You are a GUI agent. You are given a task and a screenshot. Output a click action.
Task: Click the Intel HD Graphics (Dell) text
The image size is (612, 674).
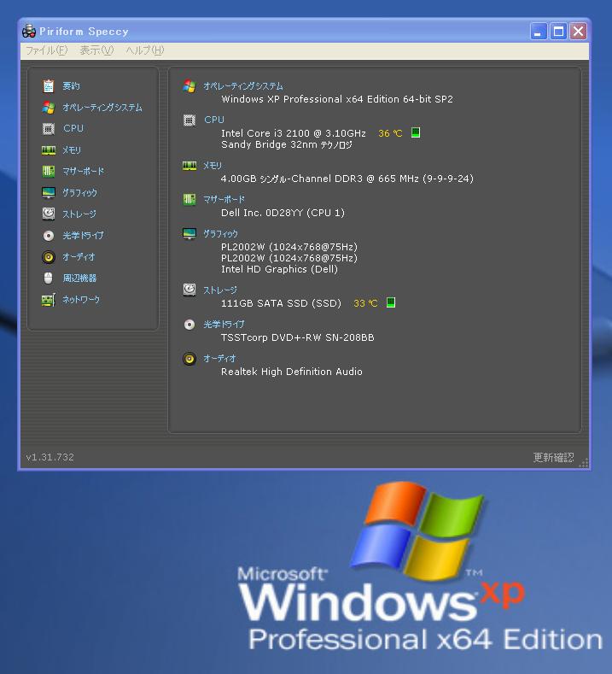279,269
